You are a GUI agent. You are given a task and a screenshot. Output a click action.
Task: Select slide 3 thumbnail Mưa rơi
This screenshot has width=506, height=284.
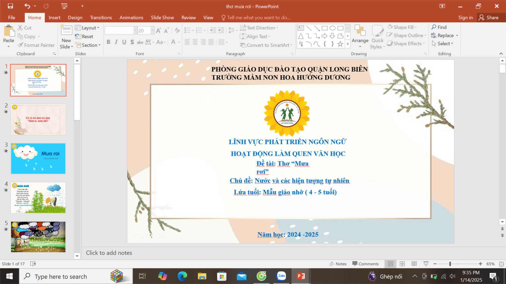(38, 158)
